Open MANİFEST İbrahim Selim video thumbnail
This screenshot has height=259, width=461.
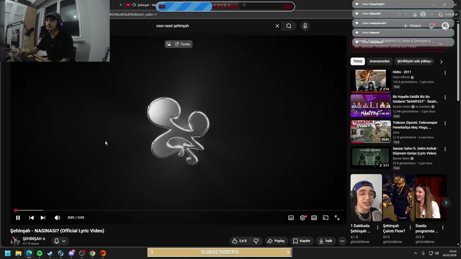[371, 106]
